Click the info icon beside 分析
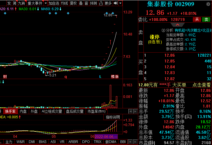The width and height of the screenshot is (212, 145). click(x=163, y=30)
